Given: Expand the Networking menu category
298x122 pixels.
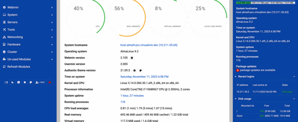Looking at the screenshot, I should [15, 37].
